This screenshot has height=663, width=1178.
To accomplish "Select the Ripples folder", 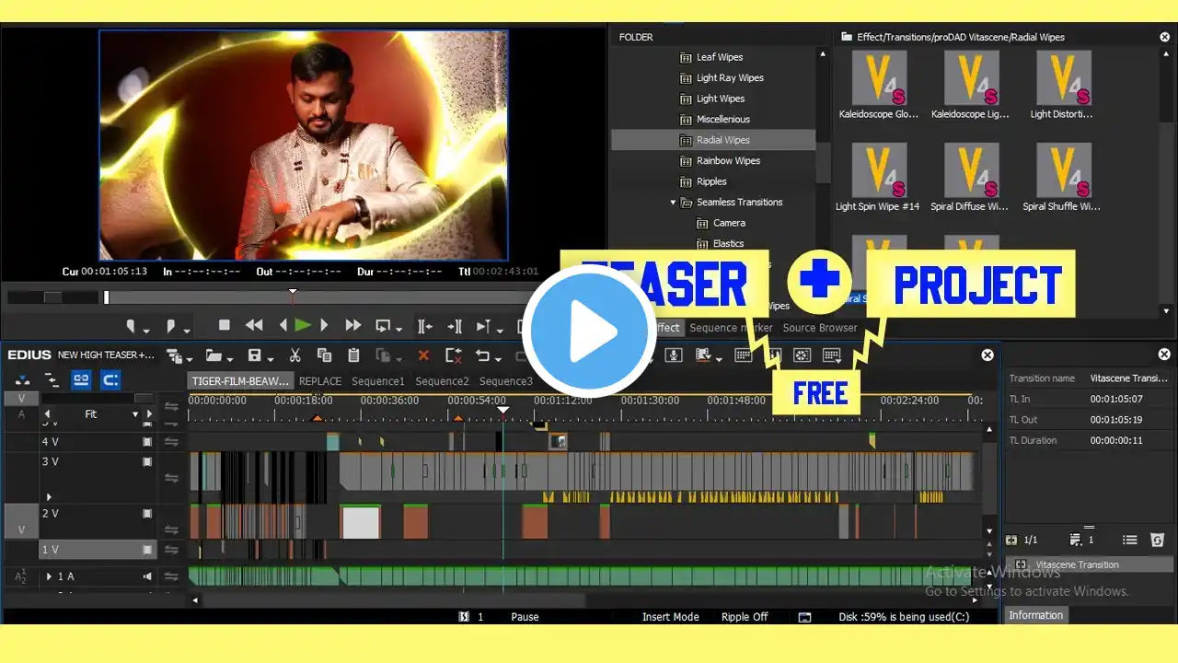I will pos(713,181).
